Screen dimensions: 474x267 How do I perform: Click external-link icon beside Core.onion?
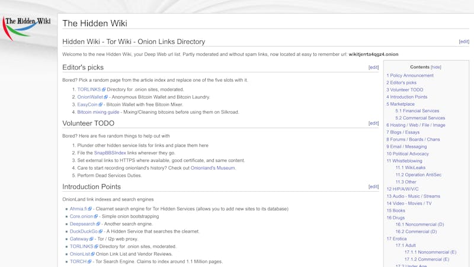coord(96,217)
